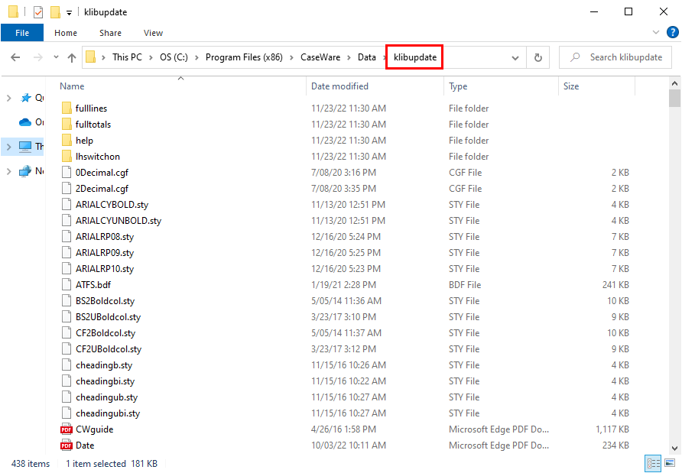Select the cheadingubi.sty file name
682x473 pixels.
tap(108, 413)
